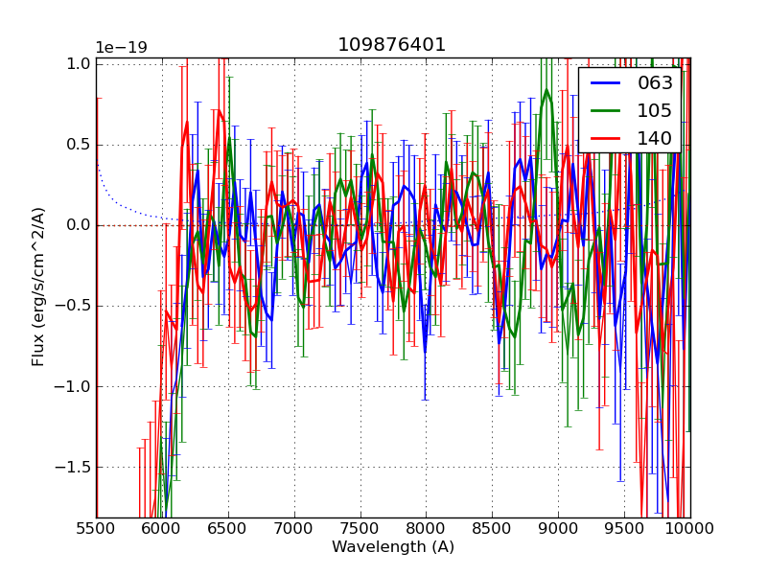Click the green line sample in legend
The height and width of the screenshot is (575, 767).
coord(606,111)
